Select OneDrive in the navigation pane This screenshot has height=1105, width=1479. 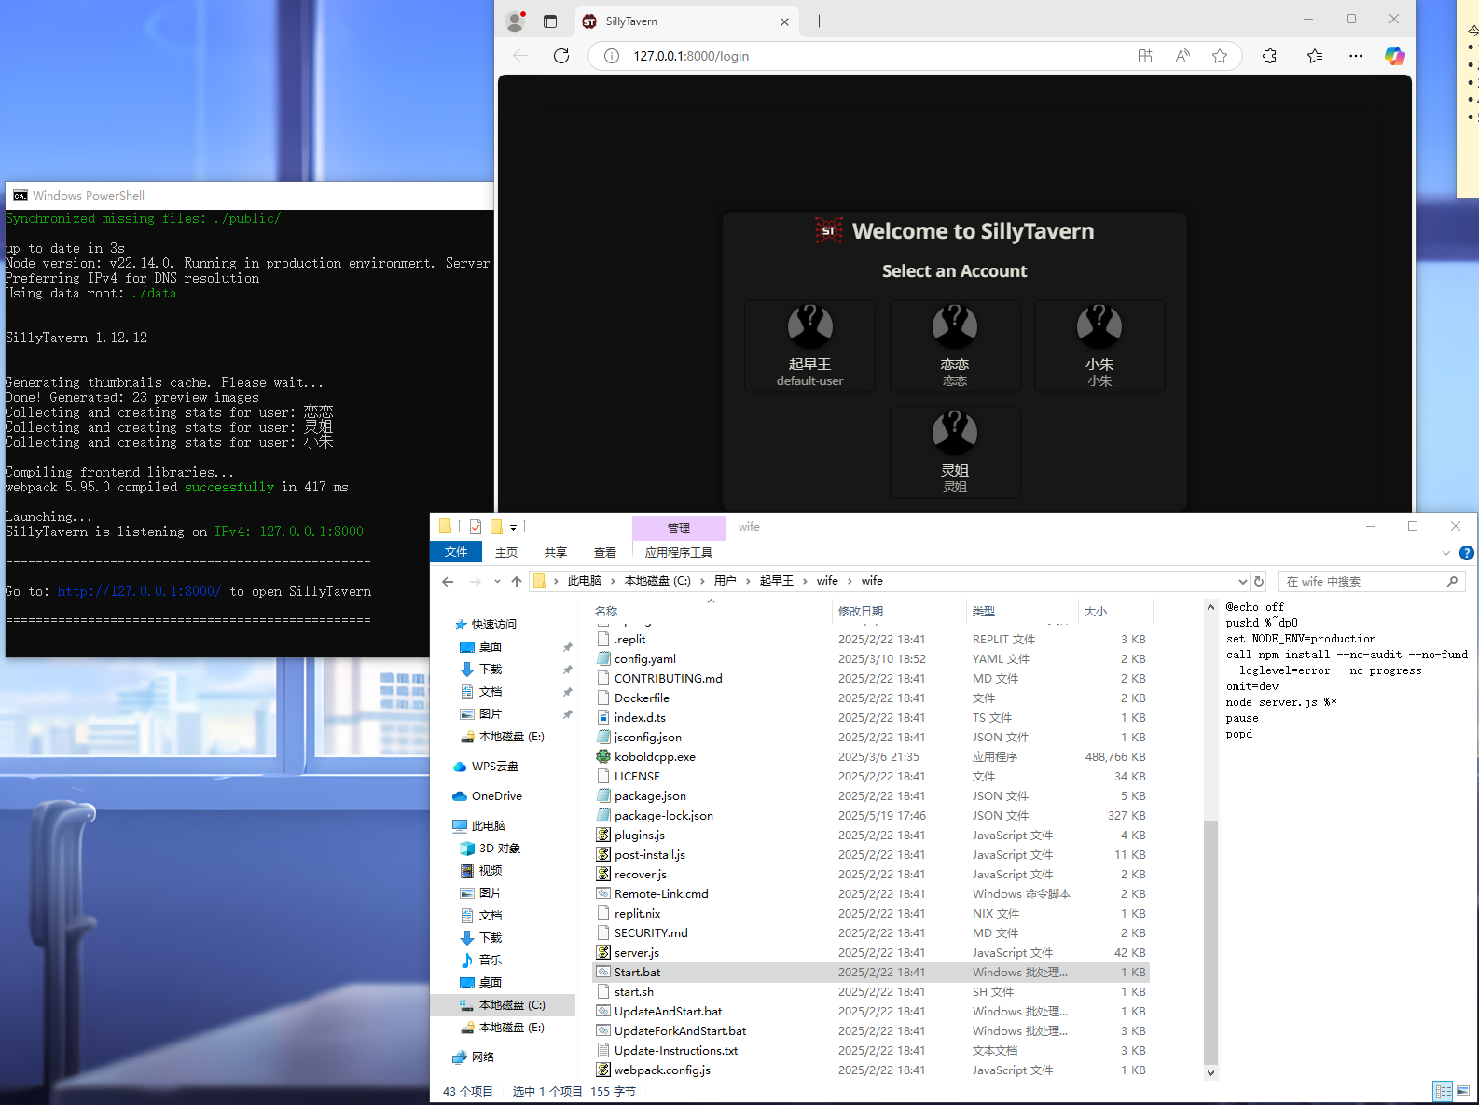pos(496,796)
